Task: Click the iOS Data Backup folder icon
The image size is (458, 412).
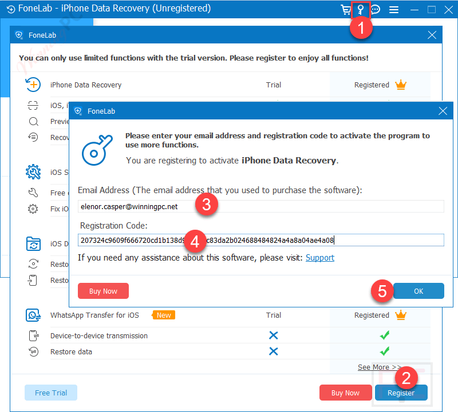Action: (33, 243)
